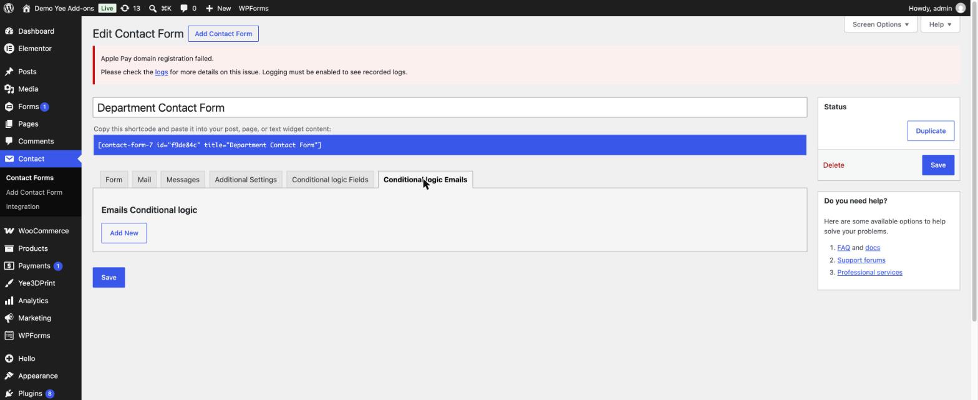Open the Contact menu item

tap(41, 159)
